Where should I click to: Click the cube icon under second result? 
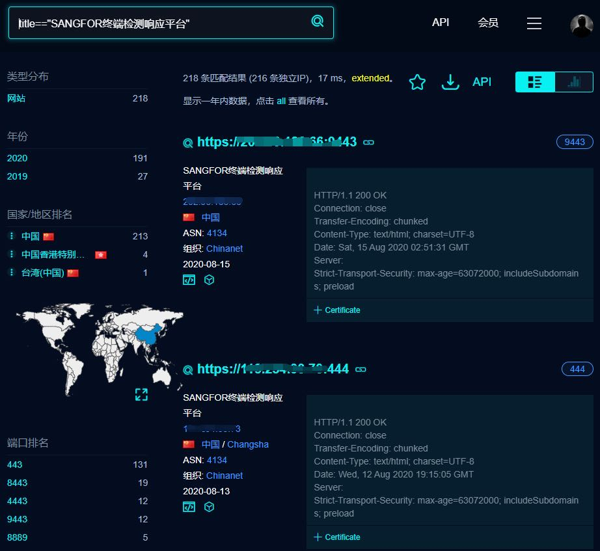click(x=209, y=507)
